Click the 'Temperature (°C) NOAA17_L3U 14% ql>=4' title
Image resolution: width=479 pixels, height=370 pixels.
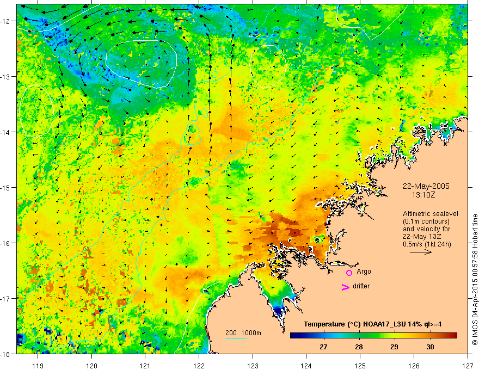[x=372, y=324]
